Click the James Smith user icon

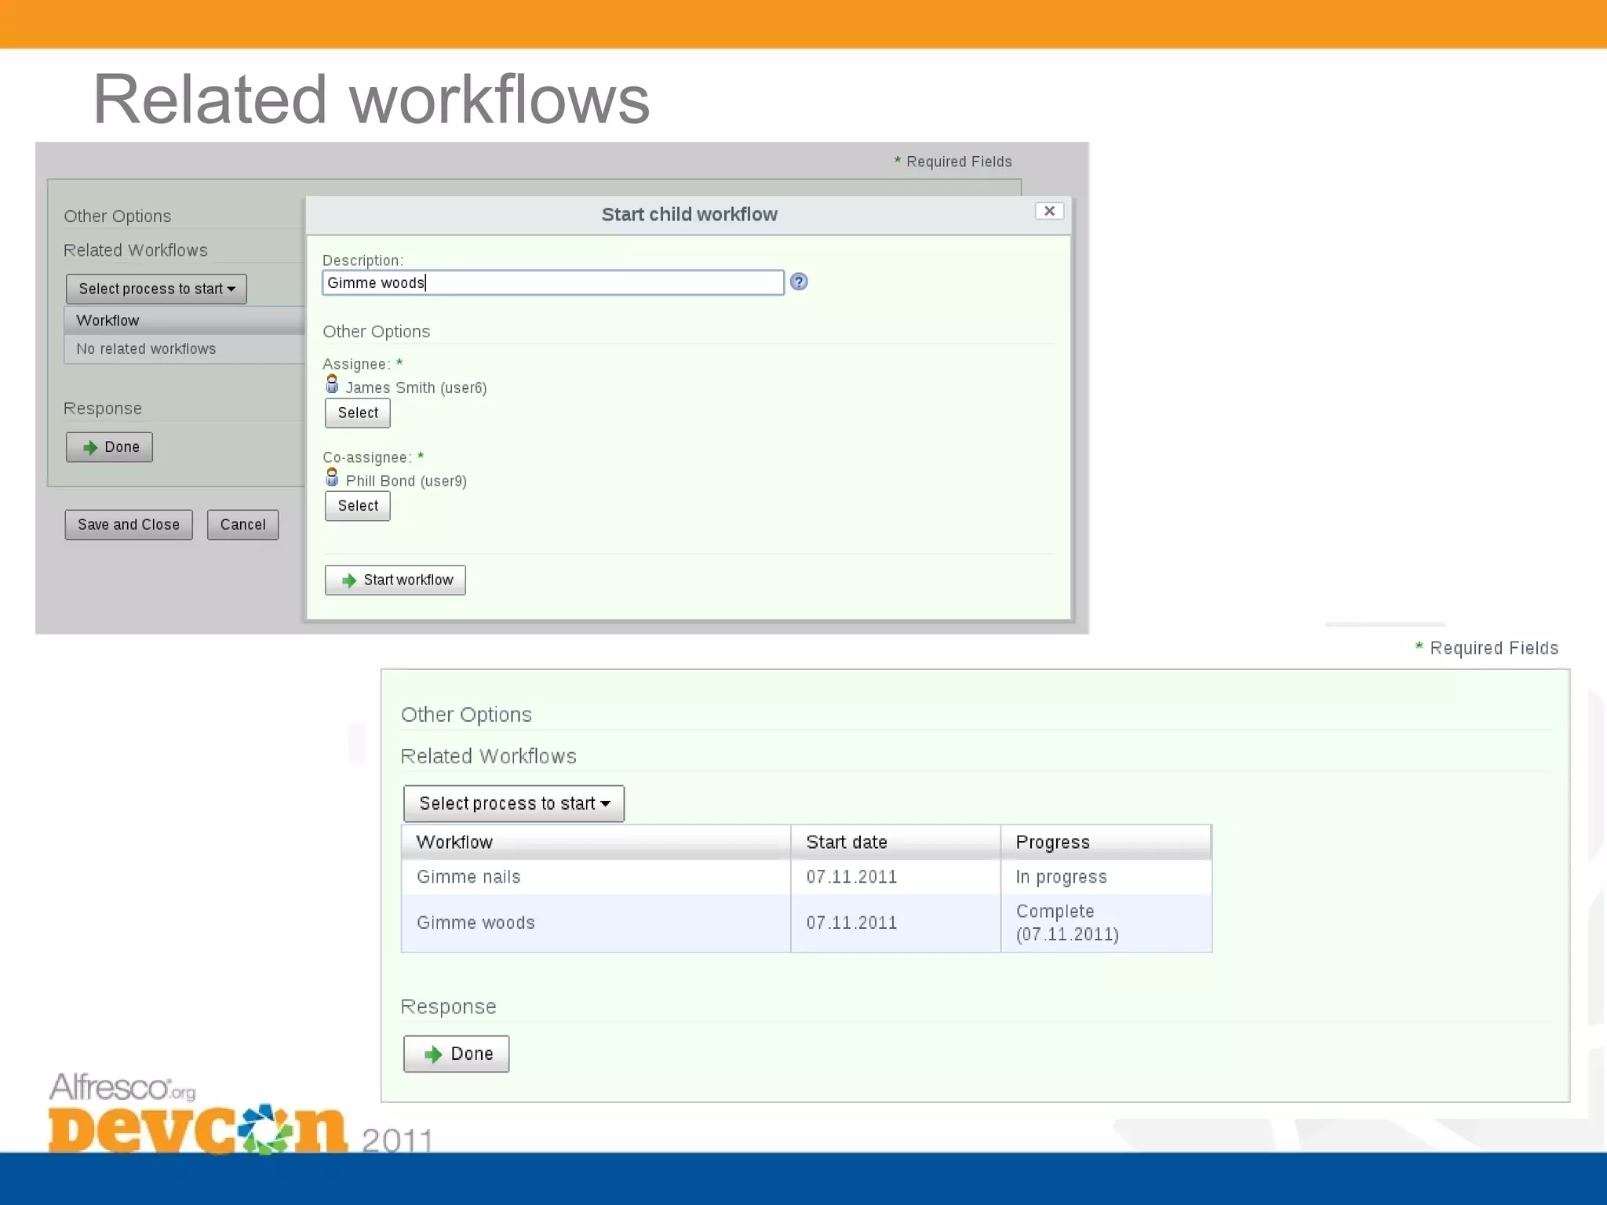(x=332, y=384)
